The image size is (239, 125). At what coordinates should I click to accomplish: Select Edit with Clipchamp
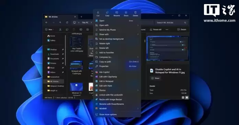(117, 77)
